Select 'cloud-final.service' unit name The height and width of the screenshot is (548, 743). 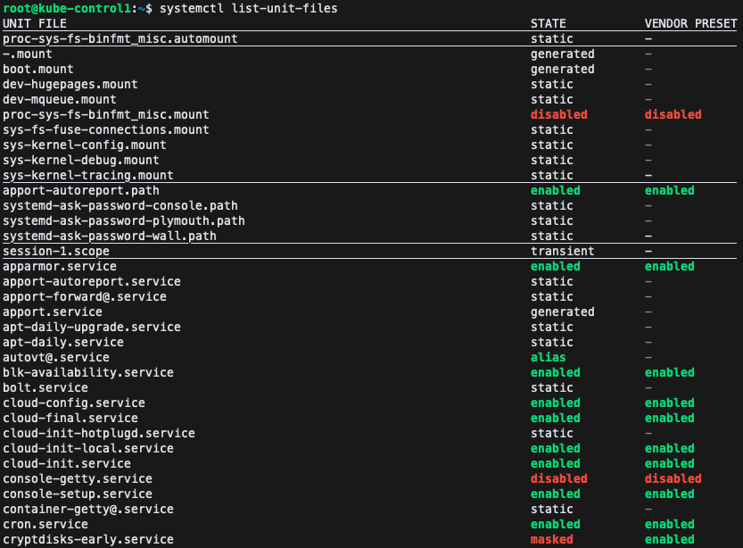(70, 418)
